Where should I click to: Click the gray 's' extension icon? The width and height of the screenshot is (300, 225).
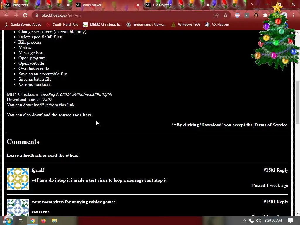[x=247, y=15]
